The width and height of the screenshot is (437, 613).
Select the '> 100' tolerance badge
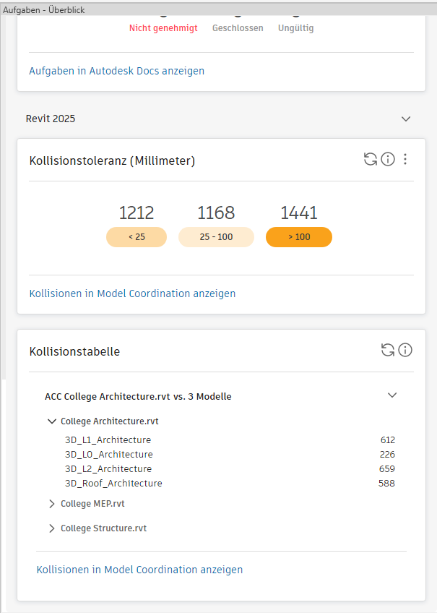coord(299,237)
